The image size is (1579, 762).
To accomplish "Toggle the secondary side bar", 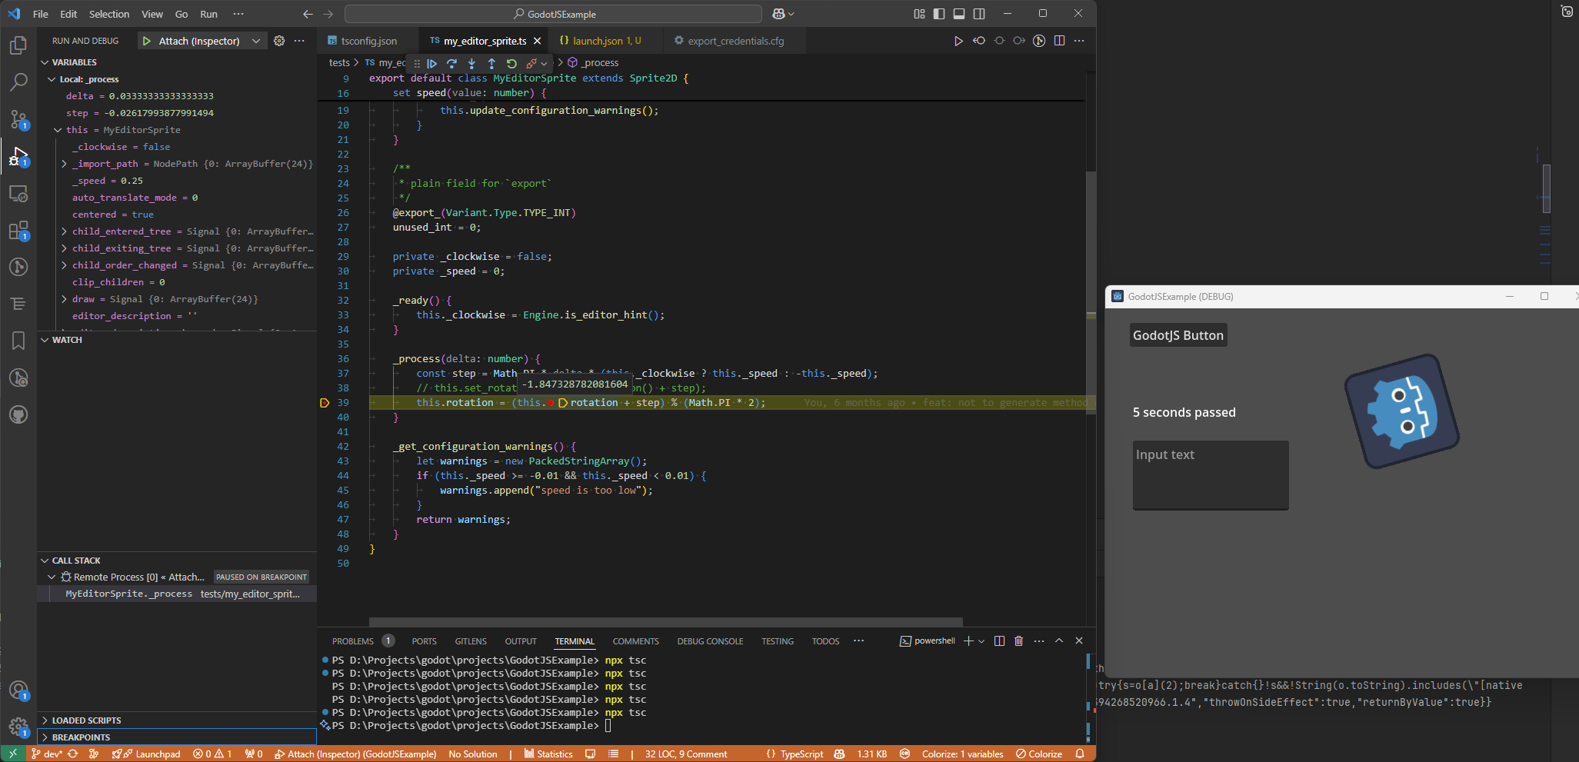I will (979, 14).
